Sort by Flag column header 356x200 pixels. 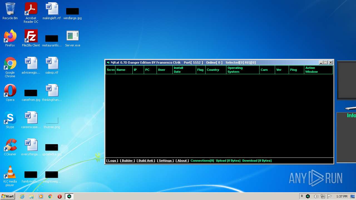click(x=201, y=70)
